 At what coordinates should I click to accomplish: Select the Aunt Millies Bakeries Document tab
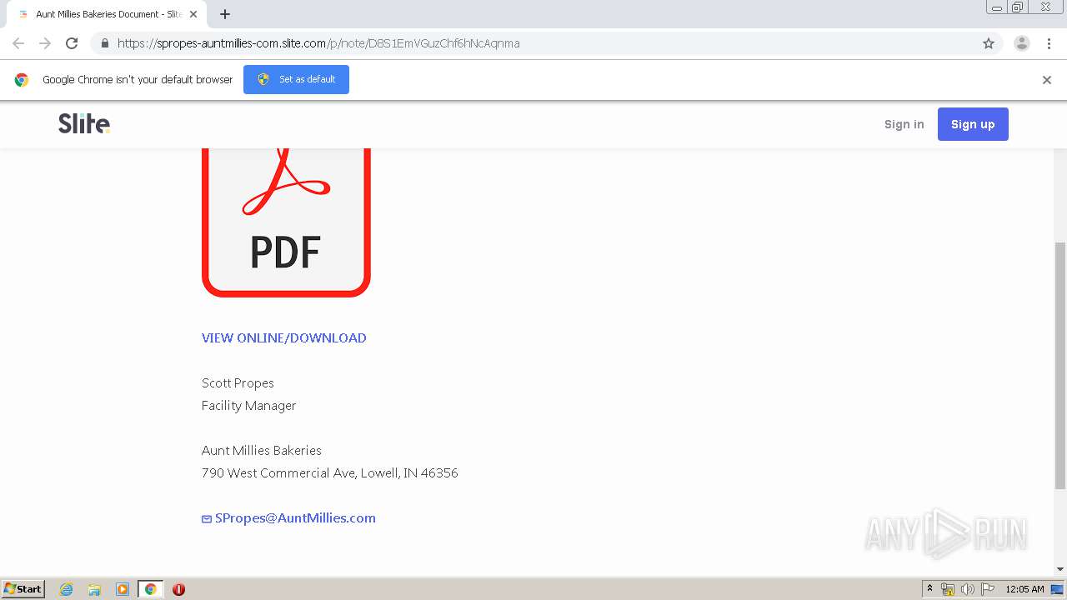[107, 14]
